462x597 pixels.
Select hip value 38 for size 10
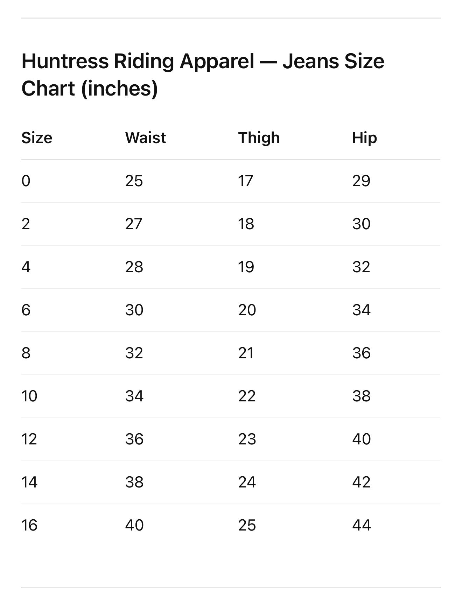(362, 396)
